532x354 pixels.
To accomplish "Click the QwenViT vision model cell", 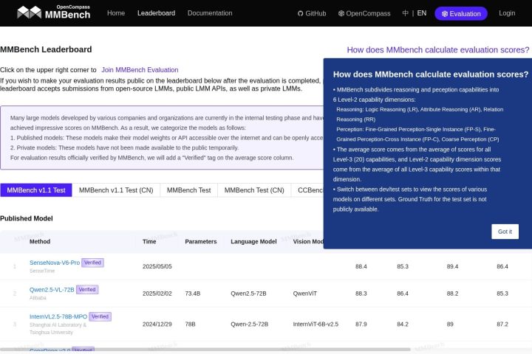I will (x=305, y=294).
